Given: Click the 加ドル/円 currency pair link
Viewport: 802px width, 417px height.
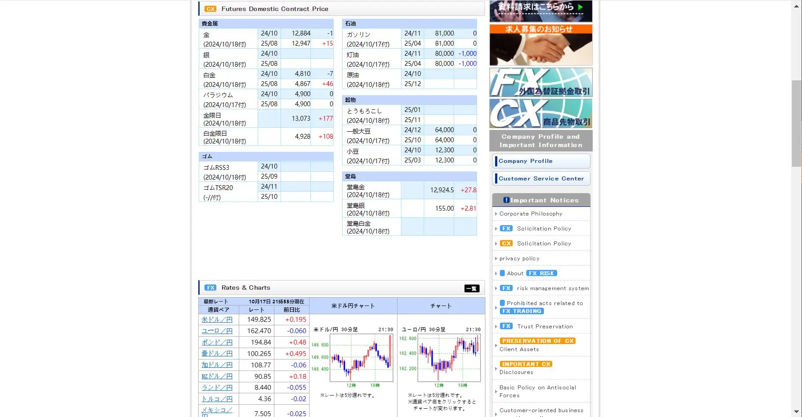Looking at the screenshot, I should pos(217,365).
